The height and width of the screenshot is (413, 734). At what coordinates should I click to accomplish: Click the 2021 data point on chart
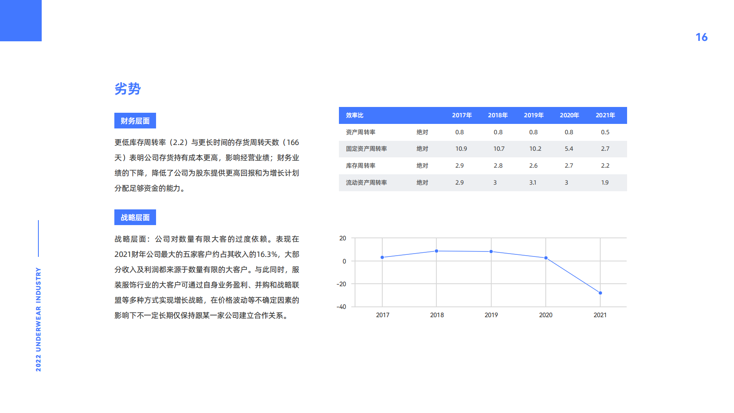click(600, 293)
